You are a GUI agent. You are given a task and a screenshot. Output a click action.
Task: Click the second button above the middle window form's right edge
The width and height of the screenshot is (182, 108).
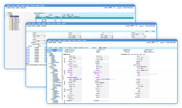pyautogui.click(x=153, y=31)
